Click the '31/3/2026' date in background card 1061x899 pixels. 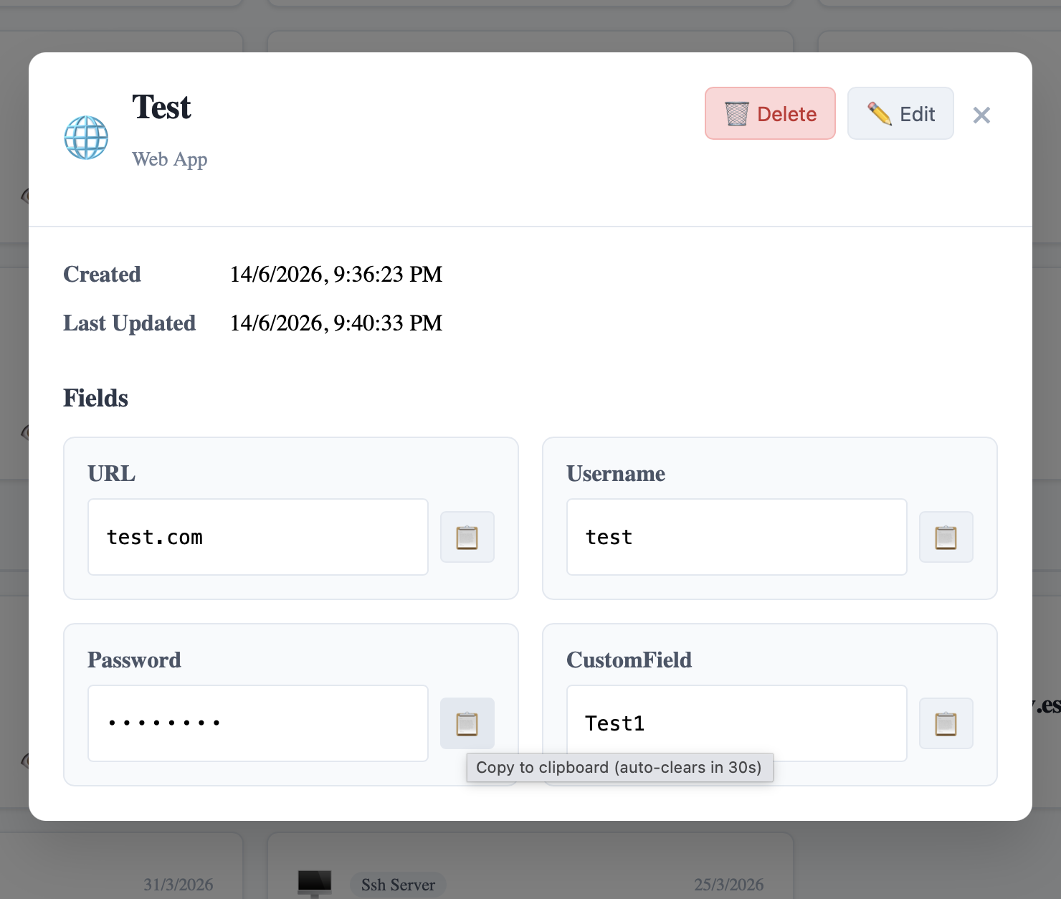[x=179, y=885]
